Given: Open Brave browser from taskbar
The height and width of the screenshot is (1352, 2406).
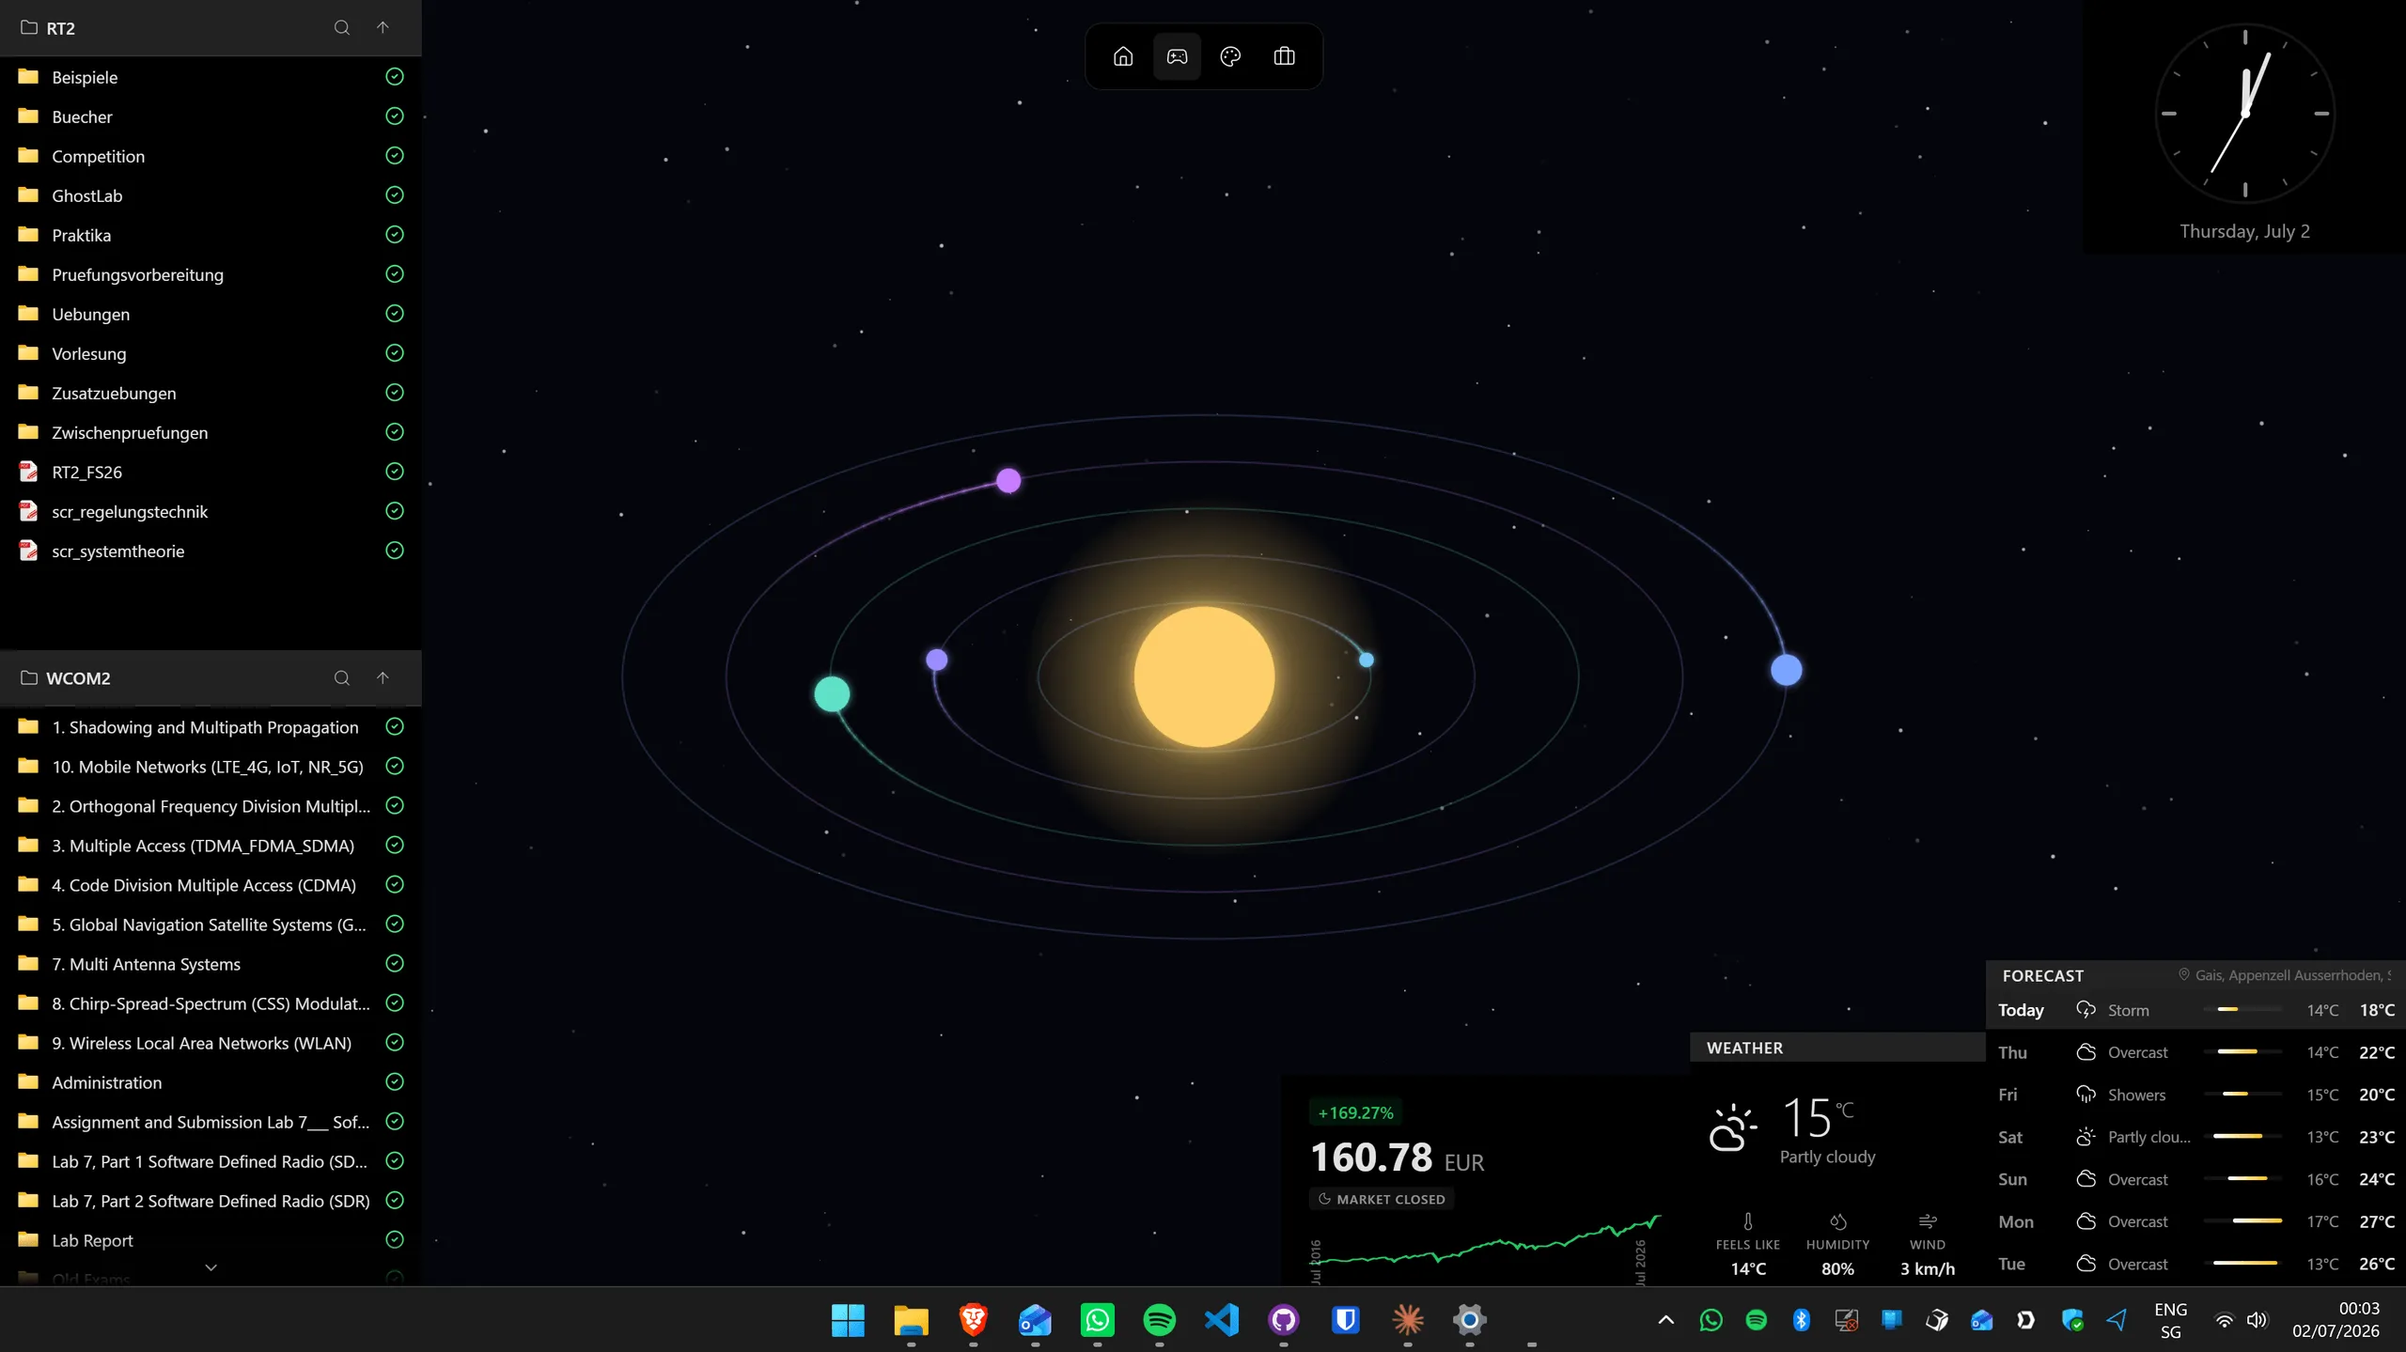Looking at the screenshot, I should pyautogui.click(x=973, y=1320).
